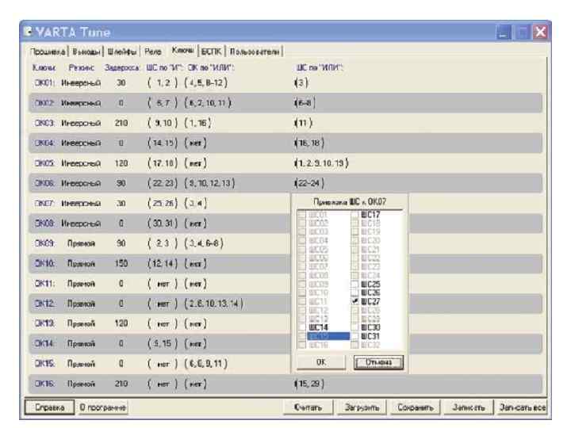571x428 pixels.
Task: Click the Сохранить button
Action: click(x=416, y=407)
